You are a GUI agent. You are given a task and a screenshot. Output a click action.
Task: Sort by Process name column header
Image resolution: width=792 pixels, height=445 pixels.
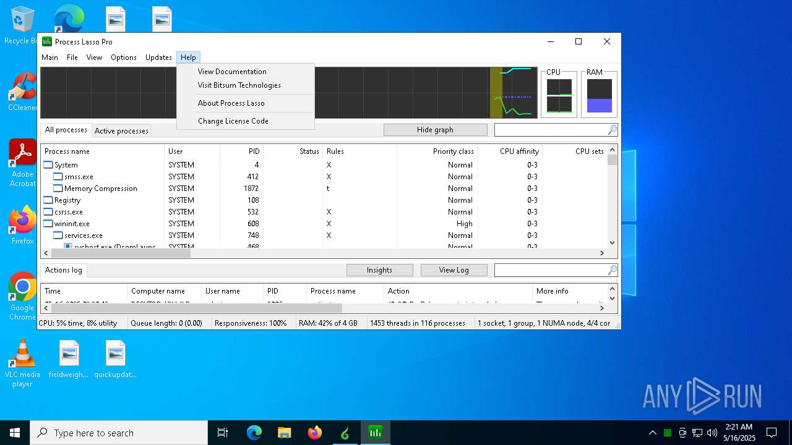pyautogui.click(x=102, y=151)
